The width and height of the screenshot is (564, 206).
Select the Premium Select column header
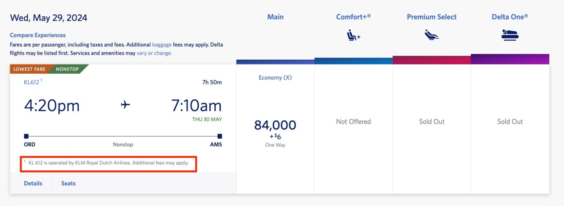(x=432, y=17)
